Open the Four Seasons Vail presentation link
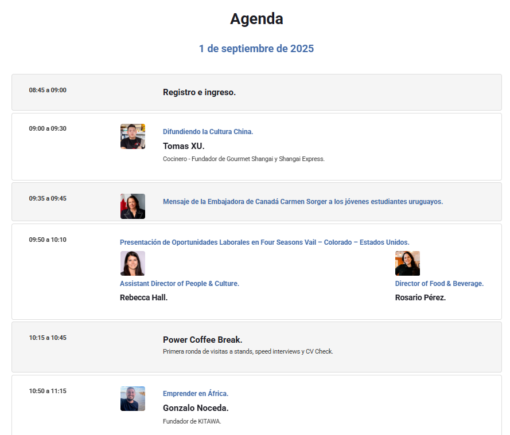The width and height of the screenshot is (510, 435). click(x=264, y=242)
